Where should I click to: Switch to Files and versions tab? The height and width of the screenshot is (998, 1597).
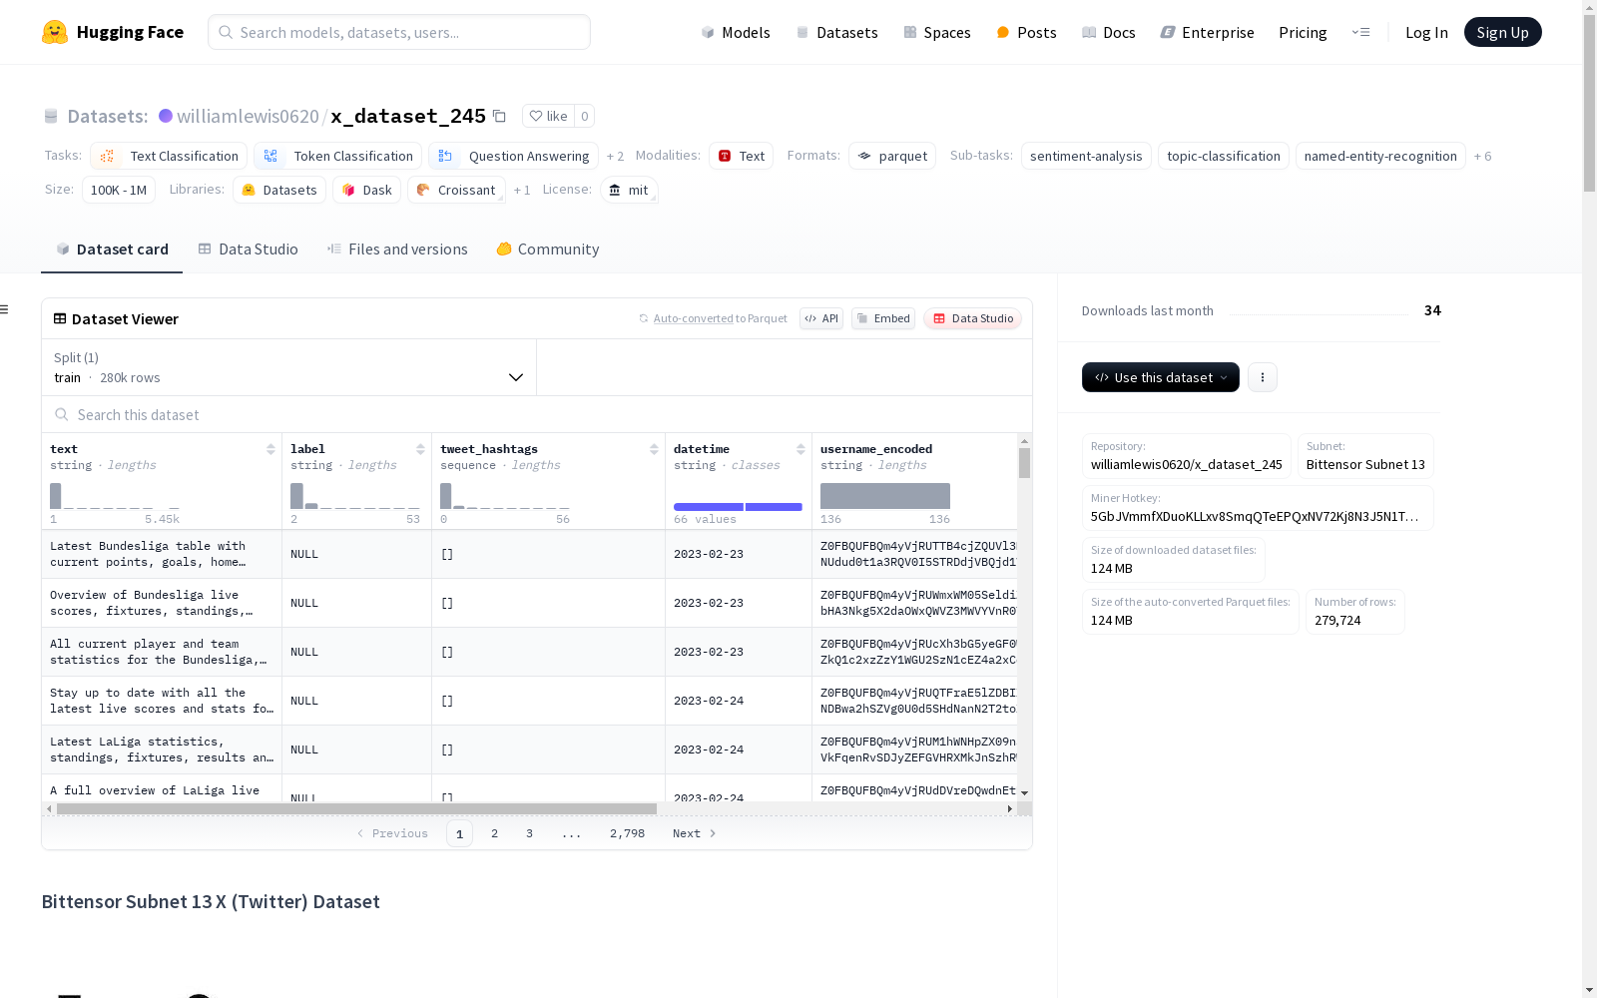[x=397, y=249]
